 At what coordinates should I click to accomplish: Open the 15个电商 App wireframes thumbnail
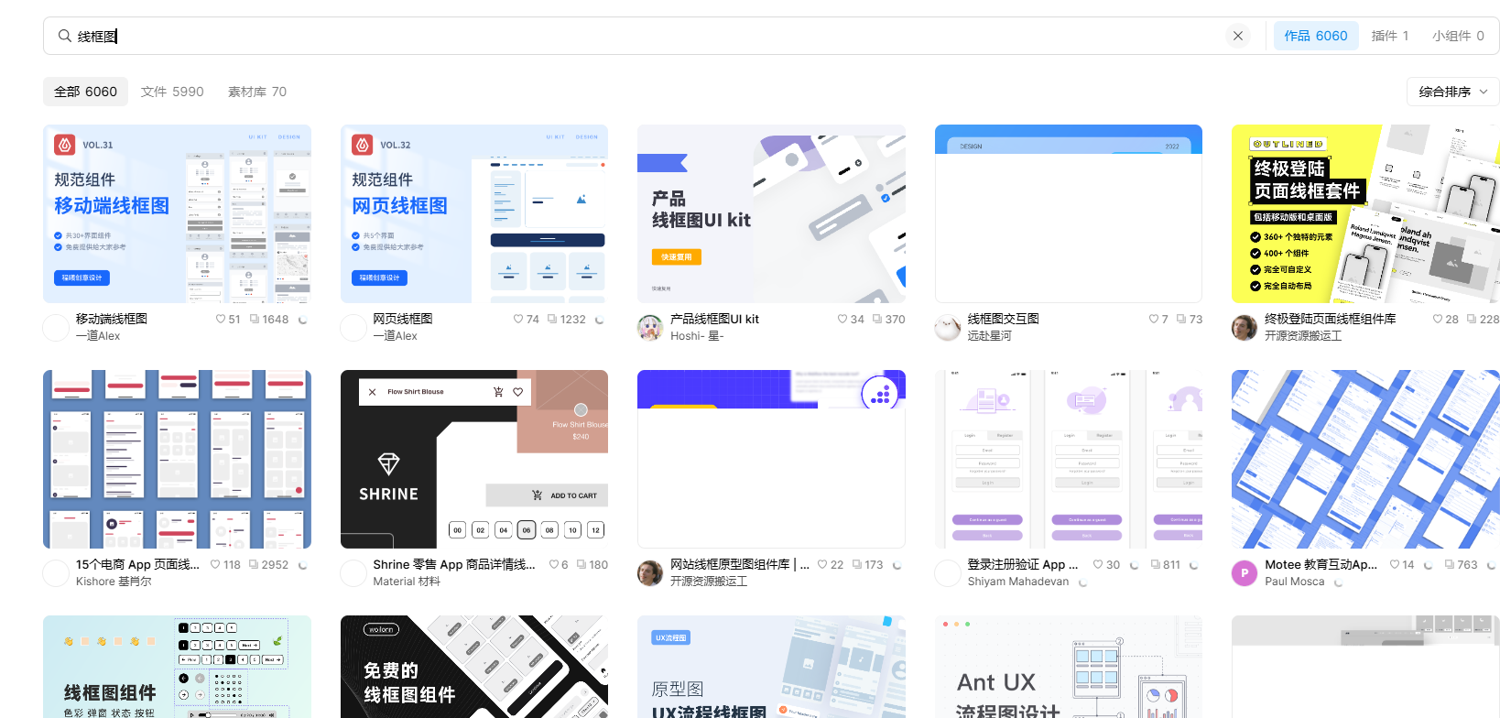(177, 459)
